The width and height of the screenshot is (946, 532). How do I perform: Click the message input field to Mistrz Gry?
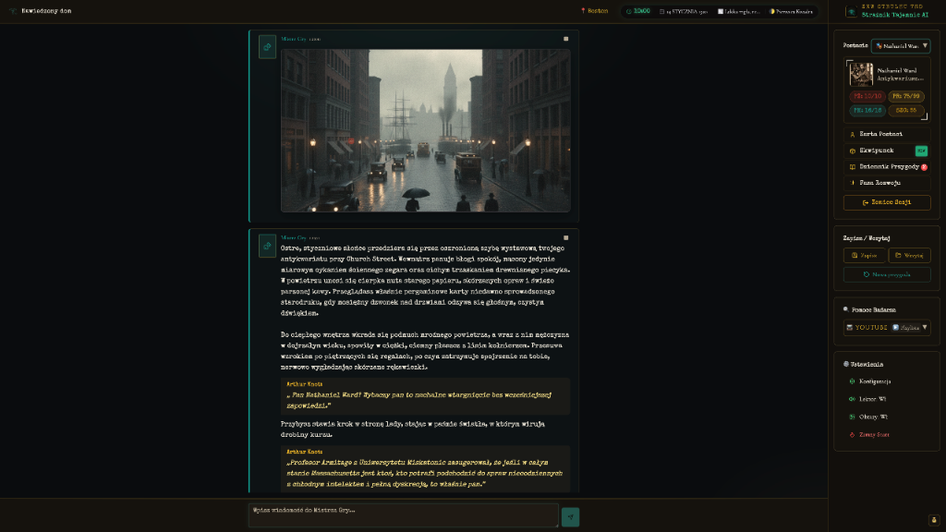(x=403, y=515)
